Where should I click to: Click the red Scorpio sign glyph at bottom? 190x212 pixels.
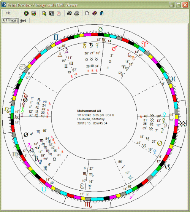click(88, 204)
